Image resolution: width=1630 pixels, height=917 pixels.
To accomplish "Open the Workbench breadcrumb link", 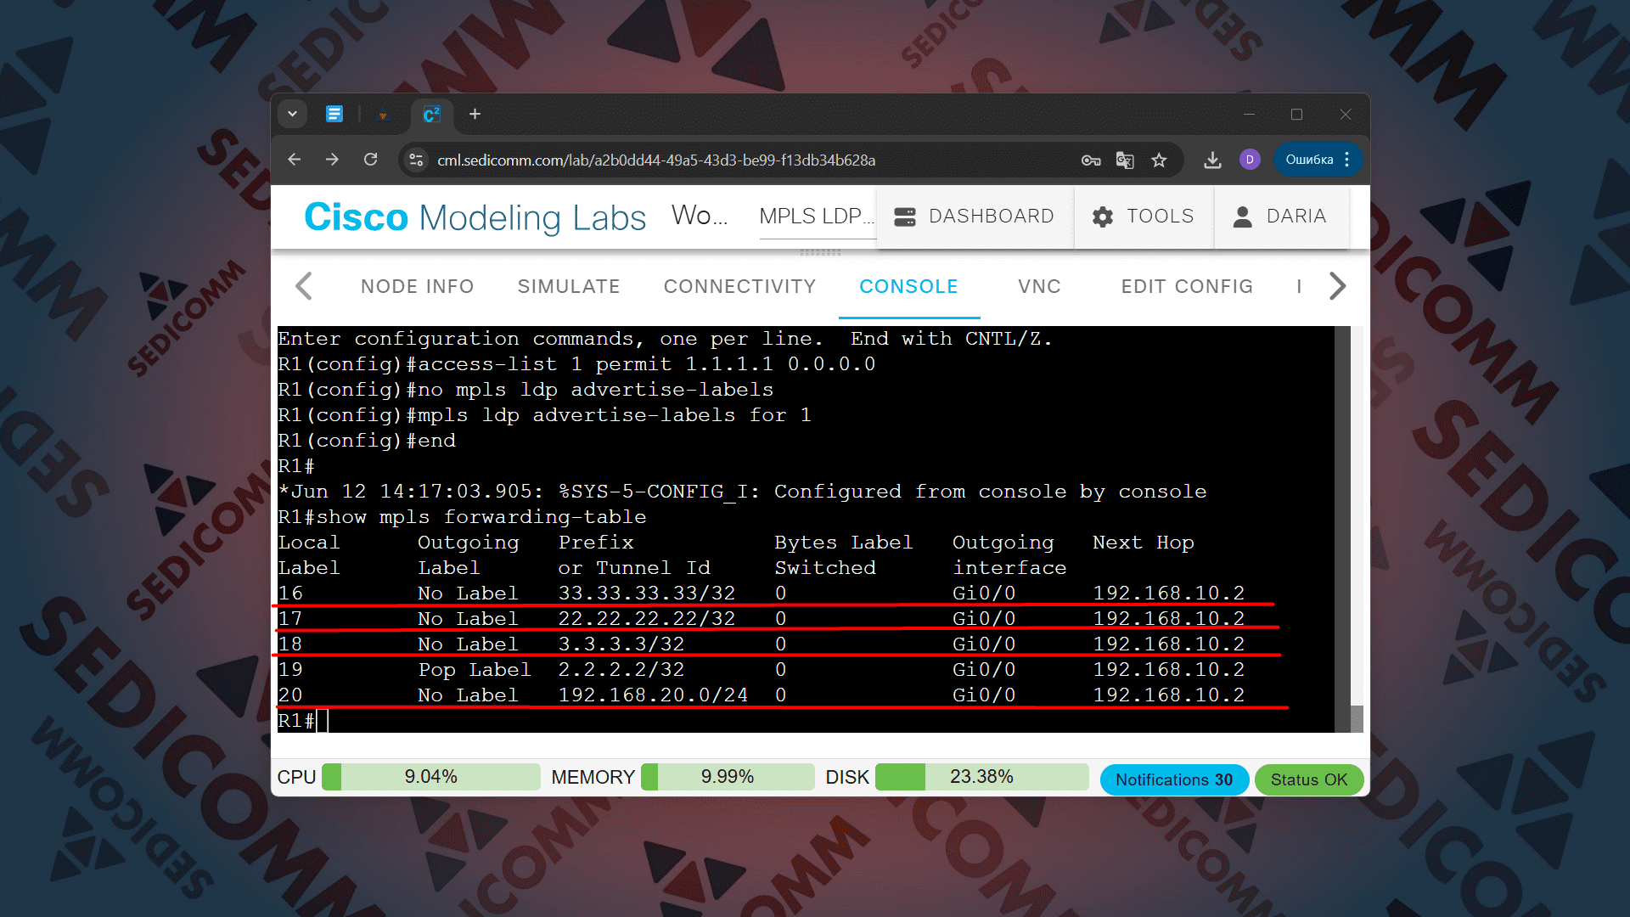I will (700, 216).
